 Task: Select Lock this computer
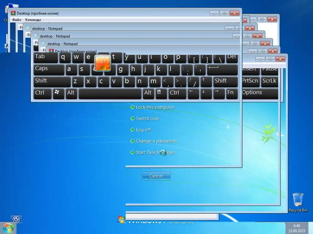[155, 107]
